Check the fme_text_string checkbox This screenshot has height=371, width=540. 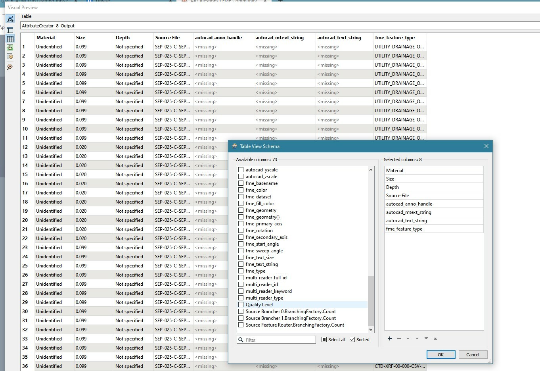point(241,264)
